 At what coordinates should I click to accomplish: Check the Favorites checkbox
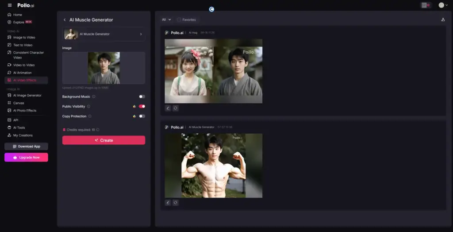click(x=179, y=19)
